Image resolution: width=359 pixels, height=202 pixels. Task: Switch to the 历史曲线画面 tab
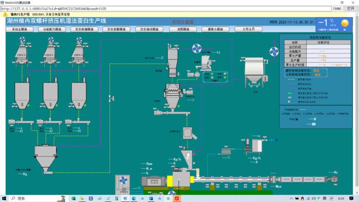click(x=149, y=29)
